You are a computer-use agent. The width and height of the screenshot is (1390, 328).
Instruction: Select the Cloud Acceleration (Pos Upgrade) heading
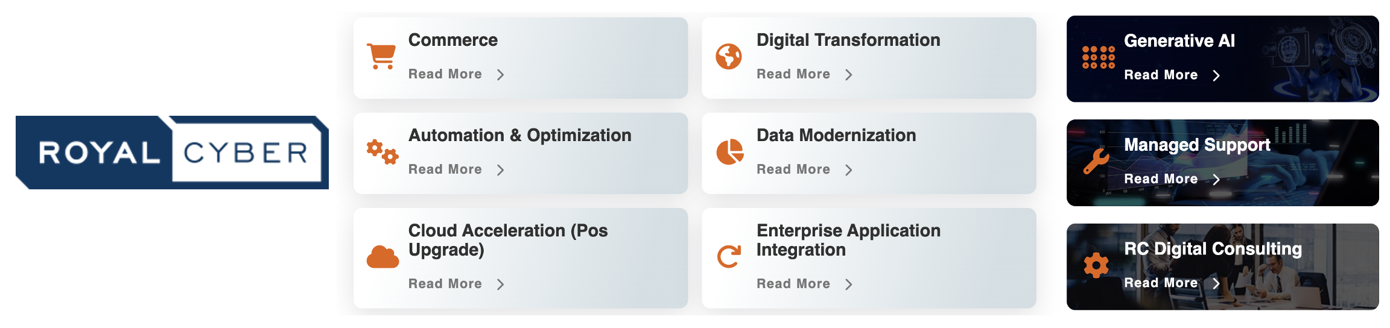[x=507, y=240]
